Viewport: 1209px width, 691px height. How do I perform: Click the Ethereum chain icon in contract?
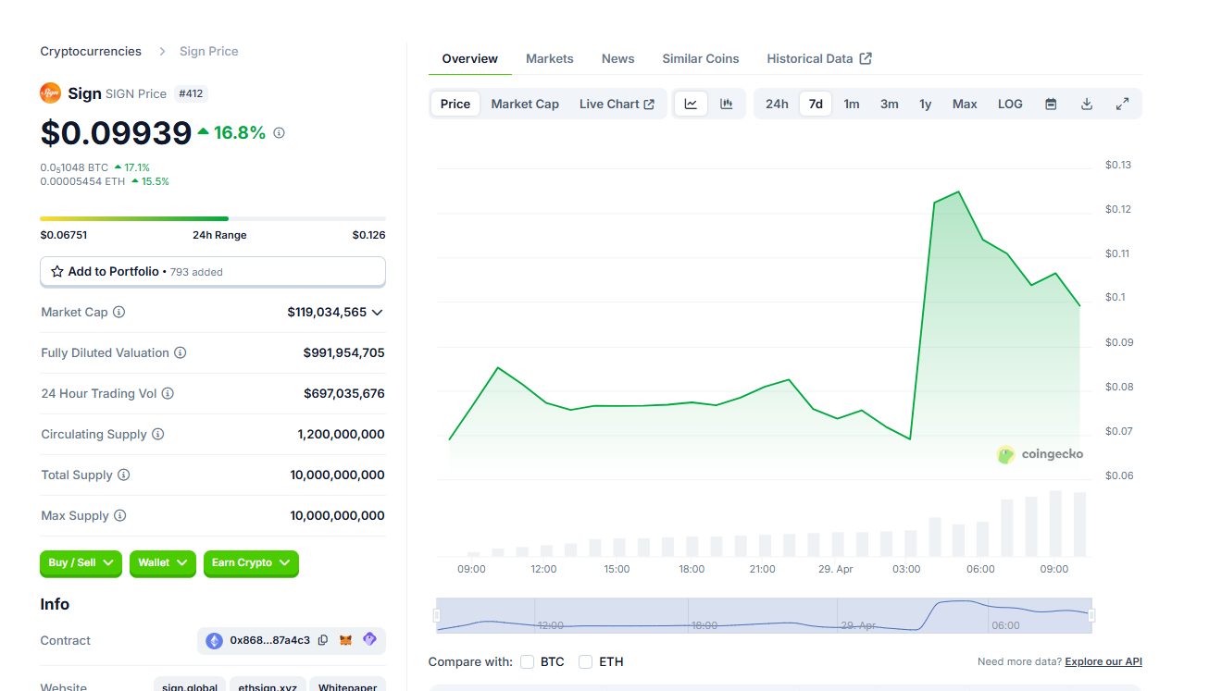[214, 640]
